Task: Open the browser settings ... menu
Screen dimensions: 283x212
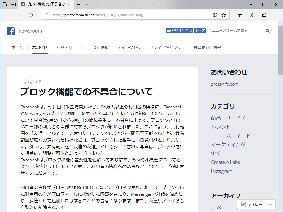Action: tap(276, 15)
